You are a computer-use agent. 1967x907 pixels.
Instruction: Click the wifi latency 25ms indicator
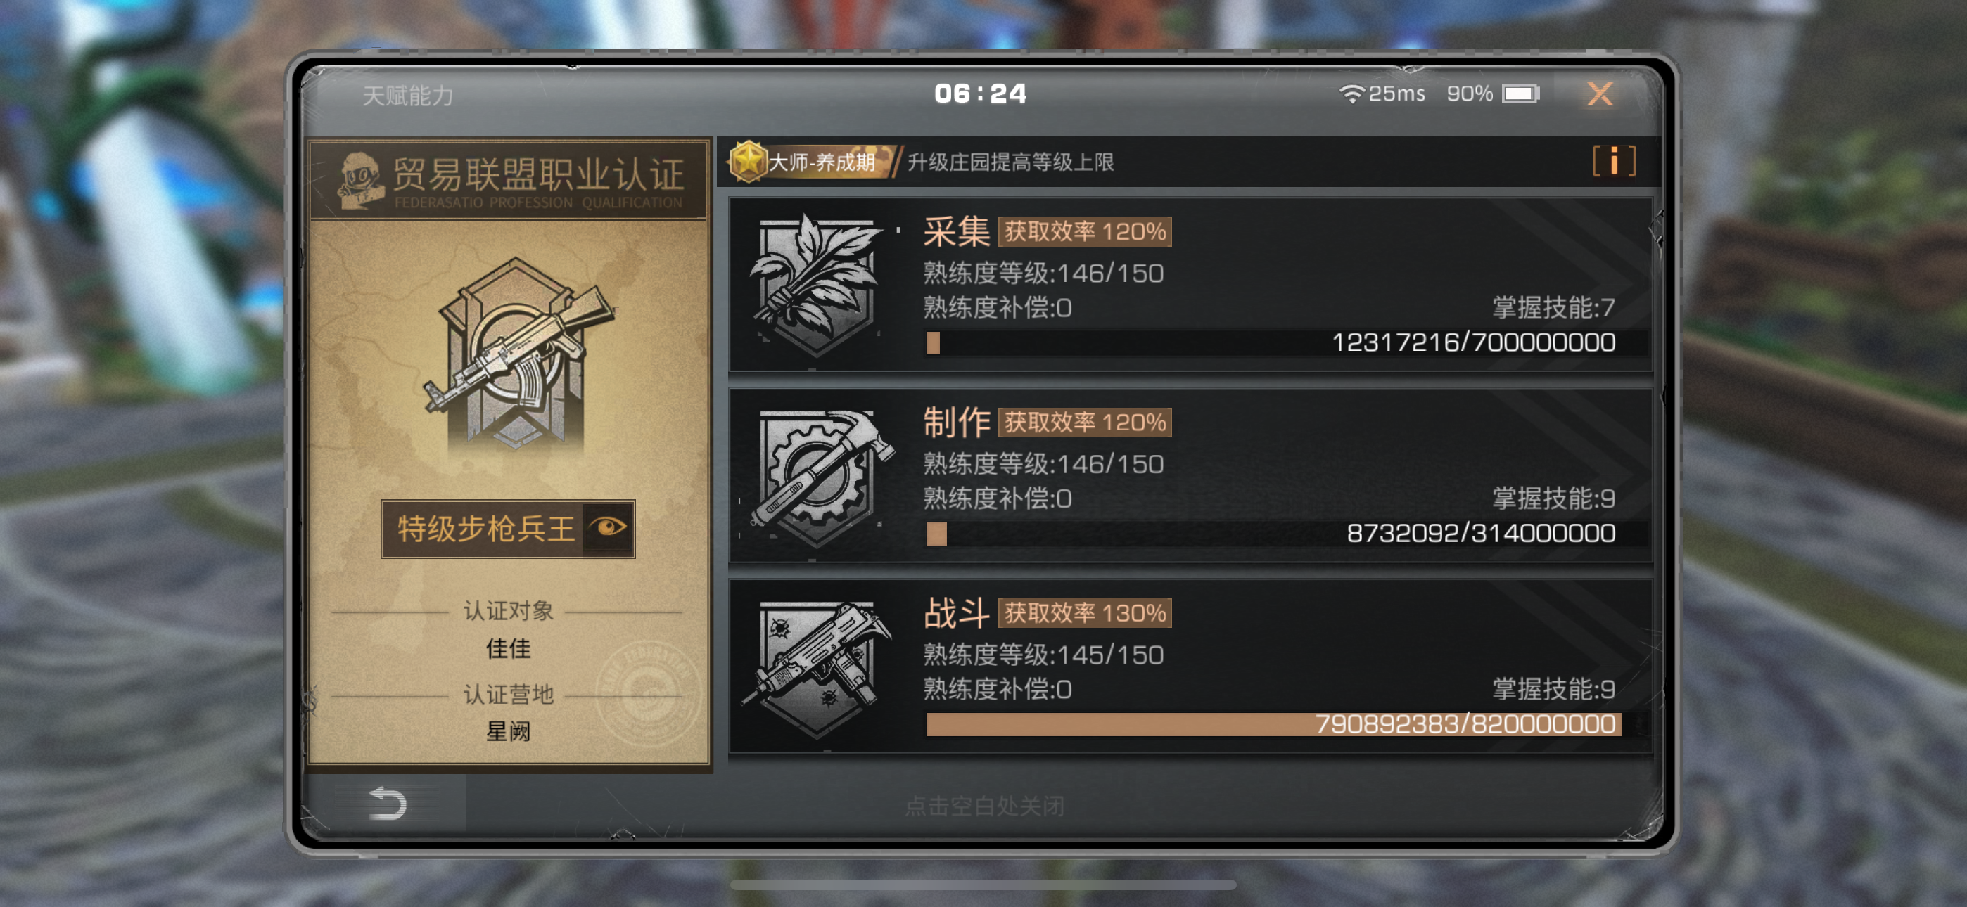[x=1381, y=94]
